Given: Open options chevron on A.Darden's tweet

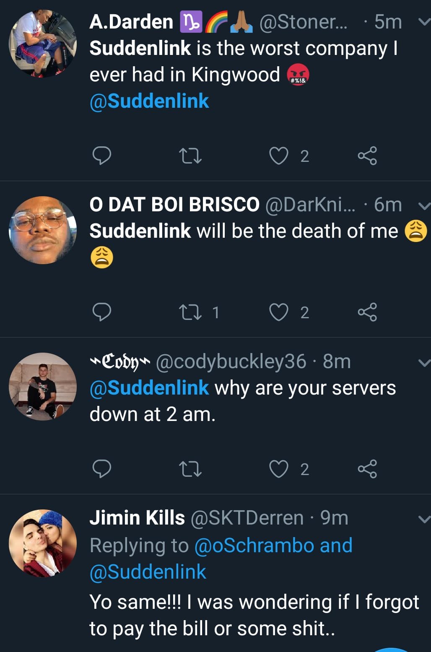Looking at the screenshot, I should [x=424, y=22].
